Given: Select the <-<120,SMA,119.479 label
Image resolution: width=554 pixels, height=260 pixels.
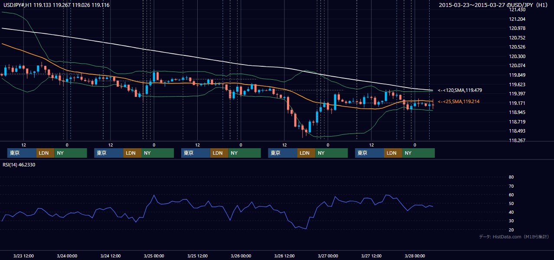Looking at the screenshot, I should 460,90.
